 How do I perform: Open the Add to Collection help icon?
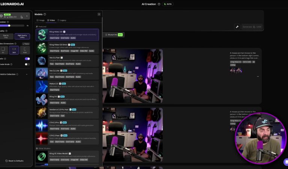coord(17,74)
